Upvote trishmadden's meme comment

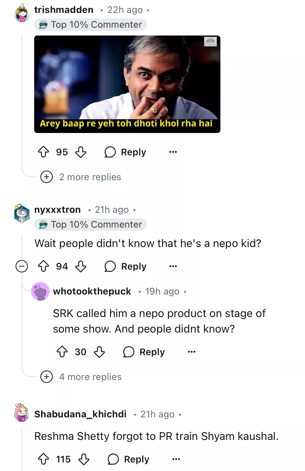point(43,152)
